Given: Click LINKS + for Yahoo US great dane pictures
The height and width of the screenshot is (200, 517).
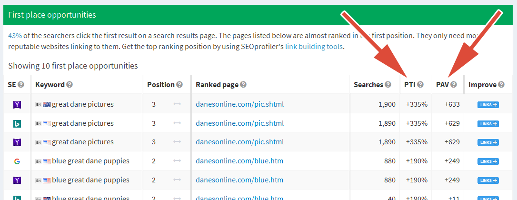Looking at the screenshot, I should [x=488, y=142].
